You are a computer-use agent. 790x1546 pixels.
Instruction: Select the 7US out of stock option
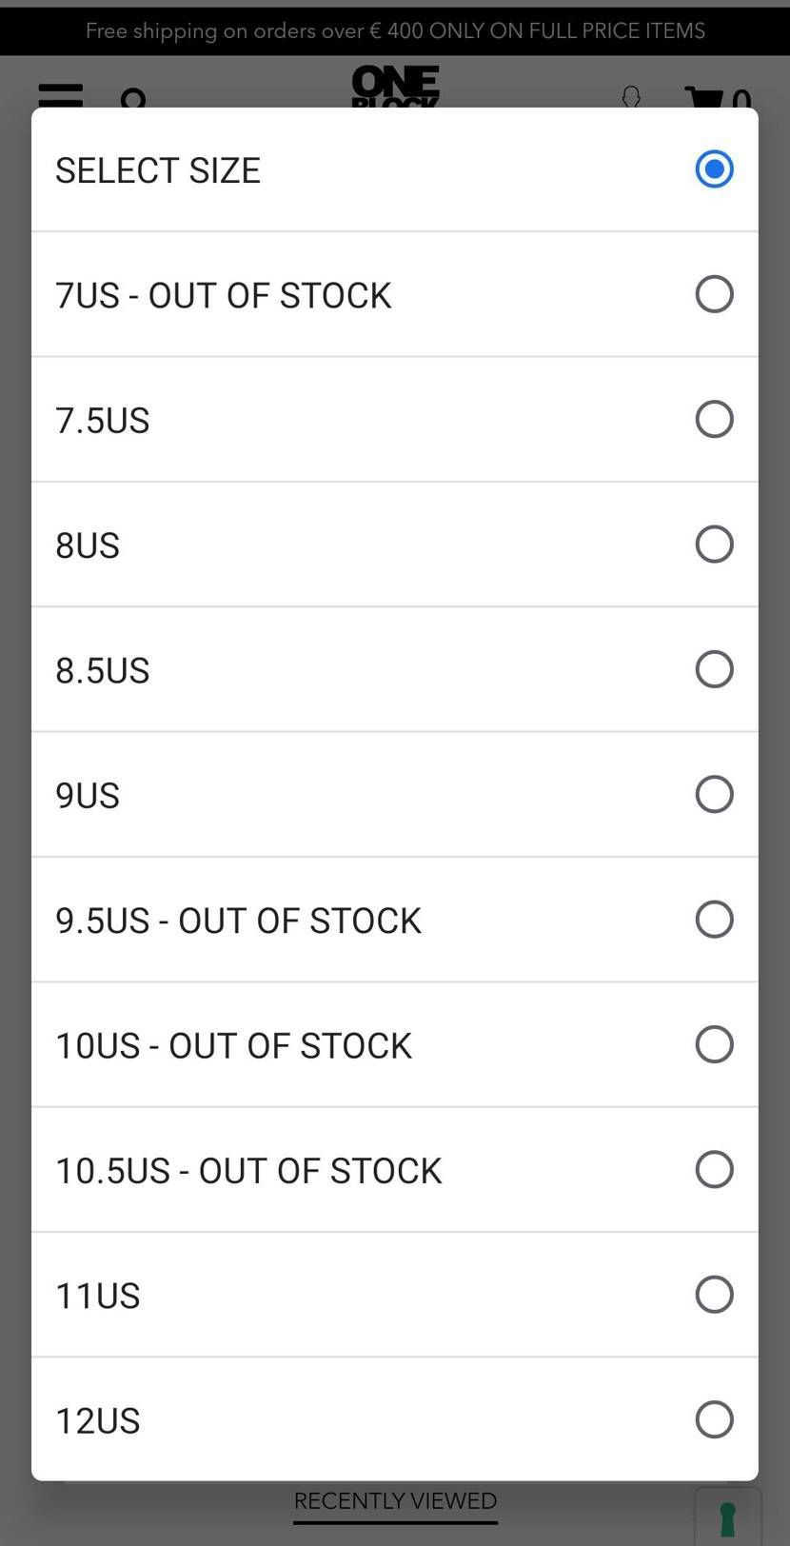[714, 294]
